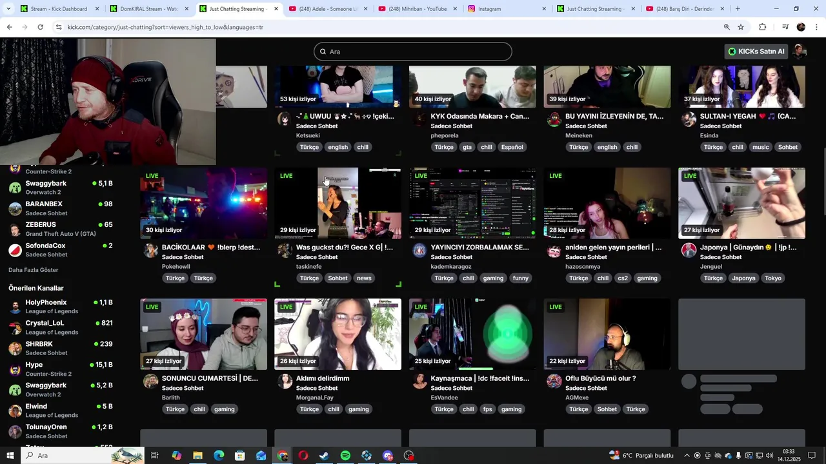Viewport: 826px width, 464px height.
Task: Open Meineken channel avatar
Action: (554, 119)
